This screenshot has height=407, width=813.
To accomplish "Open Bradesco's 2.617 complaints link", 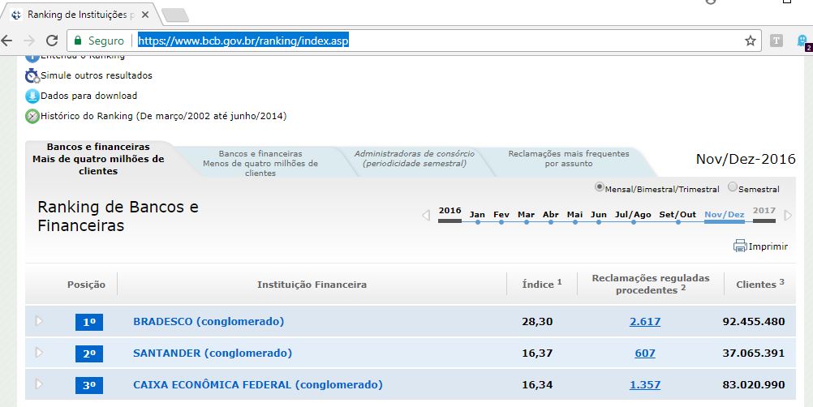I will coord(645,322).
